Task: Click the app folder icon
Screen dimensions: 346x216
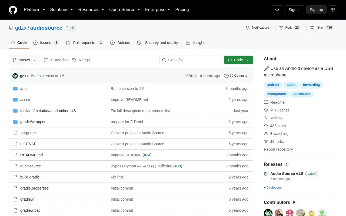Action: (x=15, y=89)
